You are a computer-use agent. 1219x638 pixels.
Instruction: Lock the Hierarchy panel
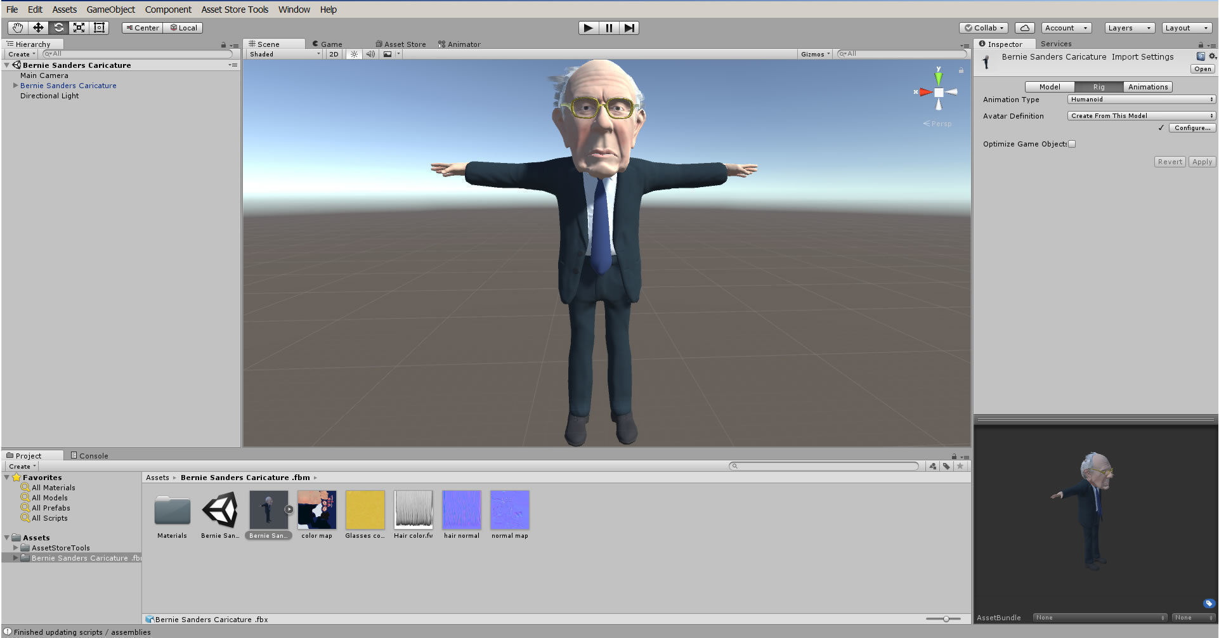coord(223,45)
